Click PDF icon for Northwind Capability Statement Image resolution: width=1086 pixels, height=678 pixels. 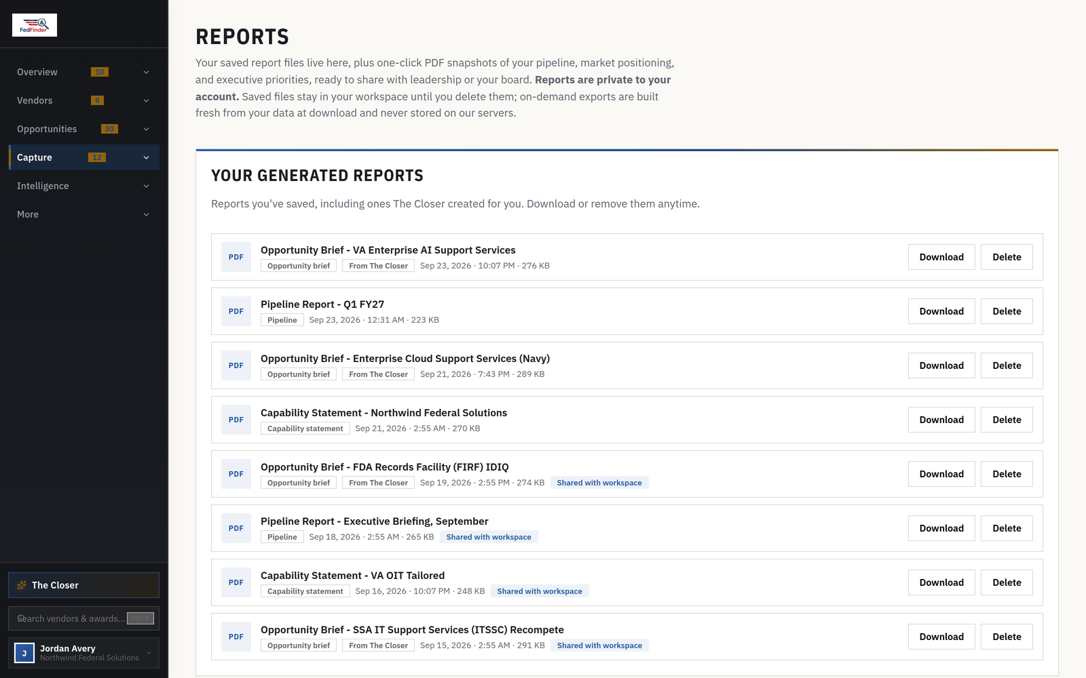pos(236,420)
